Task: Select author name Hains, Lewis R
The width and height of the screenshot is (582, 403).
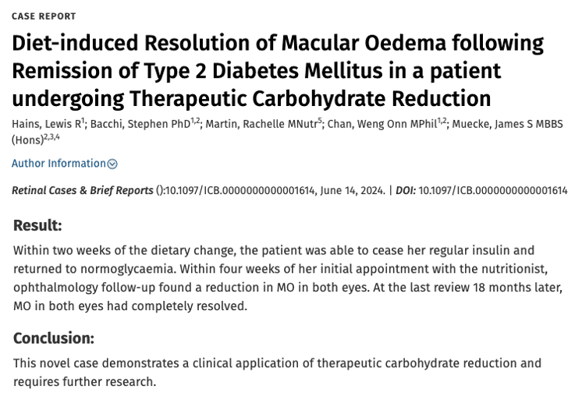Action: [x=46, y=124]
